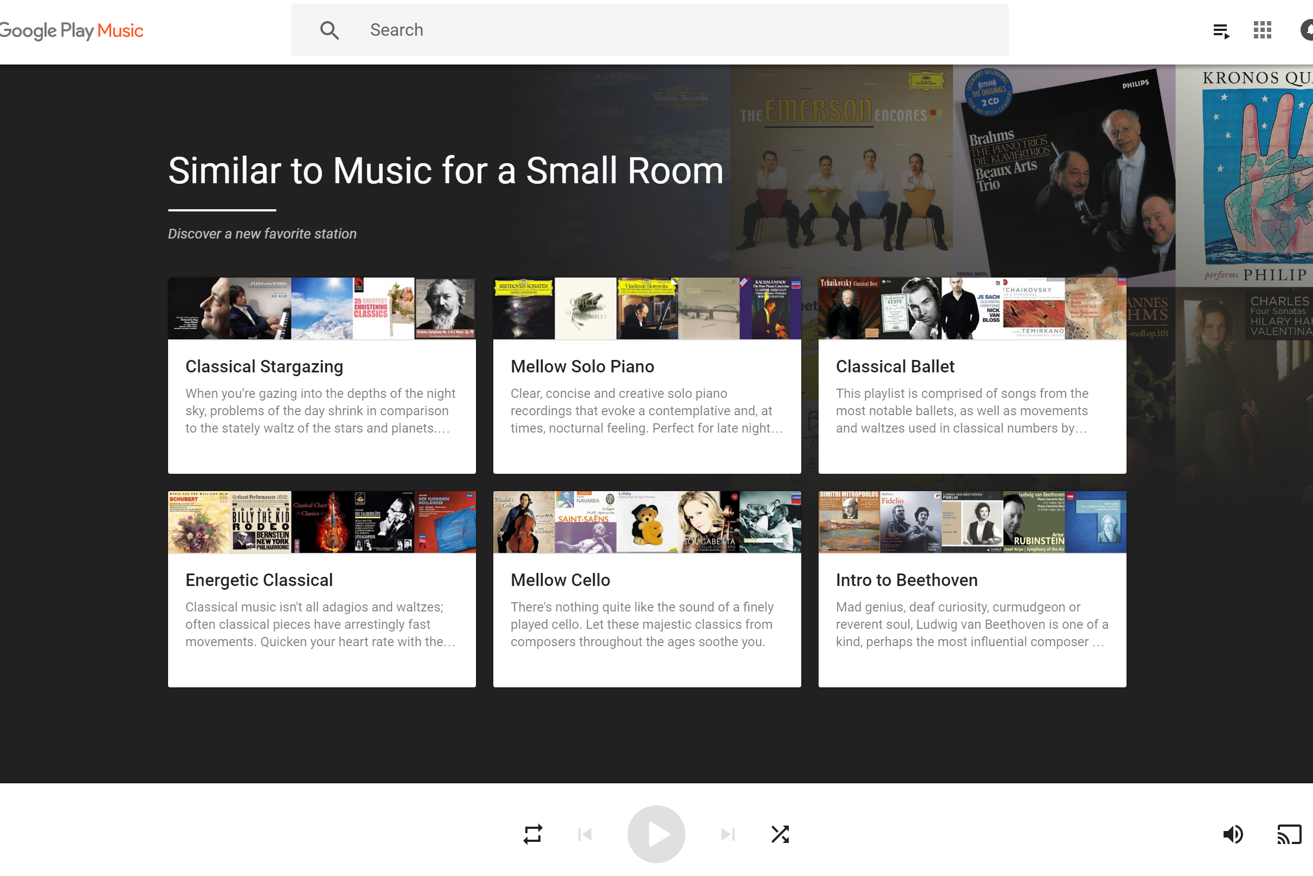Open the Energetic Classical station title
This screenshot has width=1313, height=876.
click(259, 580)
